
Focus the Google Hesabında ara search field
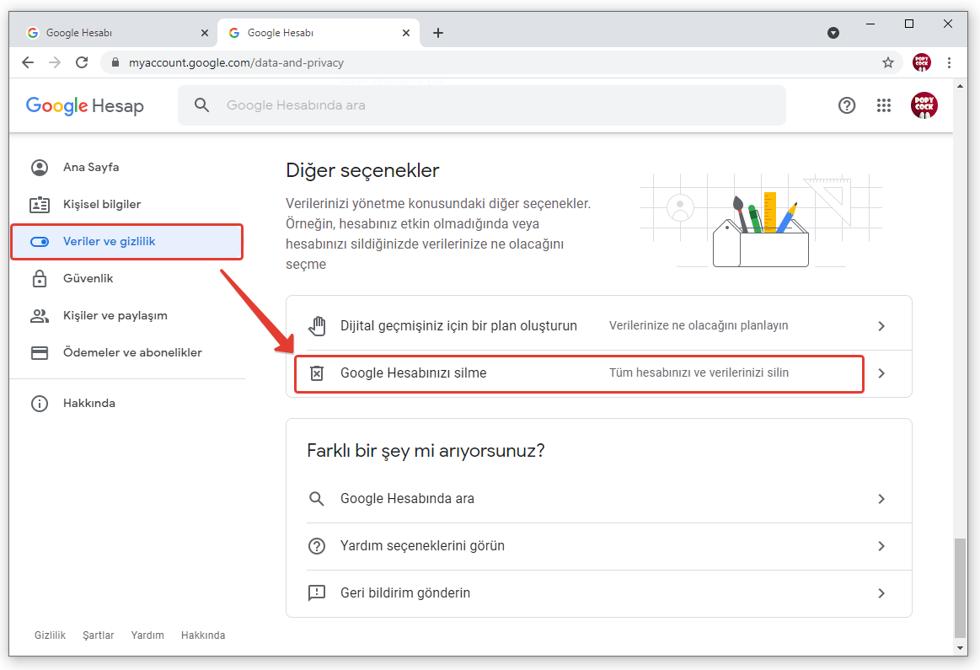481,105
